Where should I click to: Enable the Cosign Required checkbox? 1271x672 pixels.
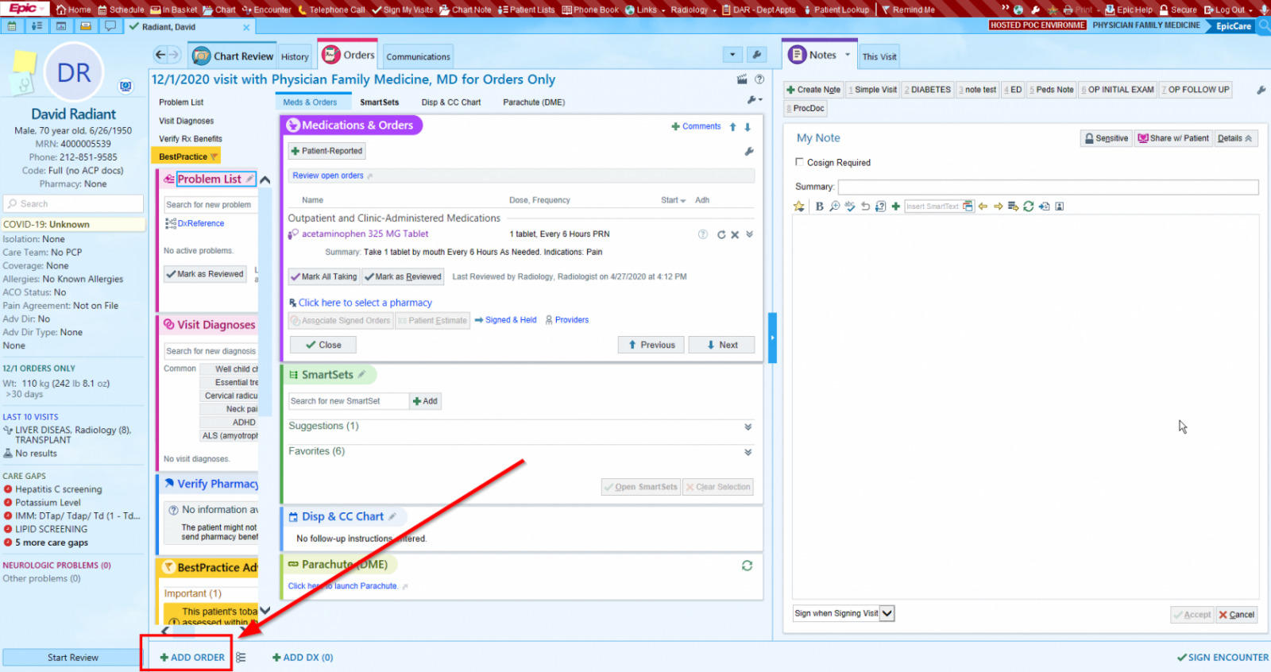[x=800, y=162]
